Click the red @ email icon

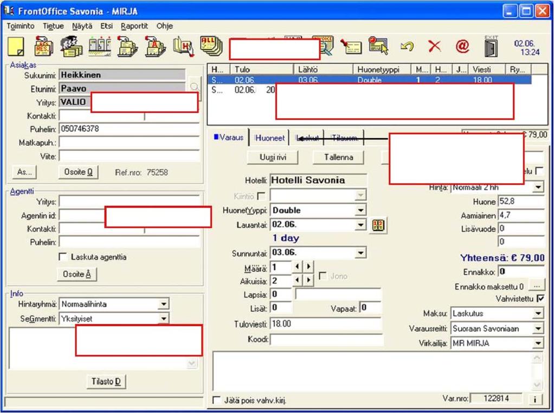(462, 46)
